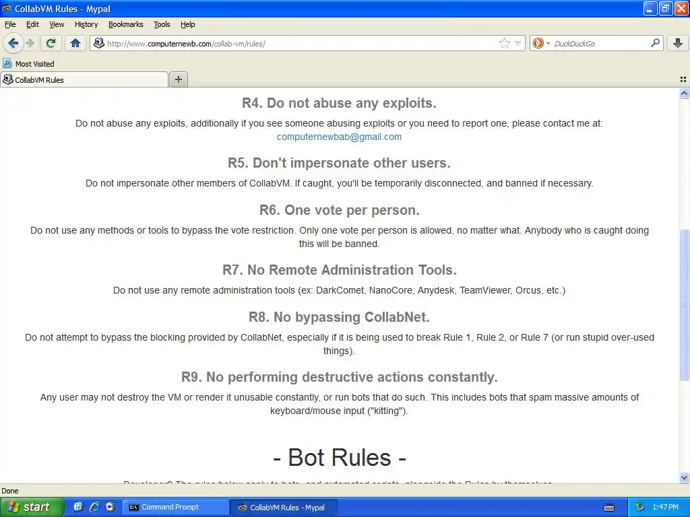The image size is (690, 517).
Task: Open the Edit menu
Action: point(32,25)
